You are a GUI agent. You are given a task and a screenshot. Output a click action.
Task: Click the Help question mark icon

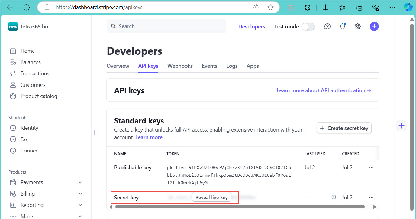327,27
